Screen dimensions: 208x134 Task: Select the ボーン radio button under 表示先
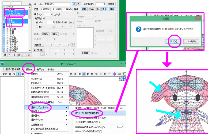37,22
